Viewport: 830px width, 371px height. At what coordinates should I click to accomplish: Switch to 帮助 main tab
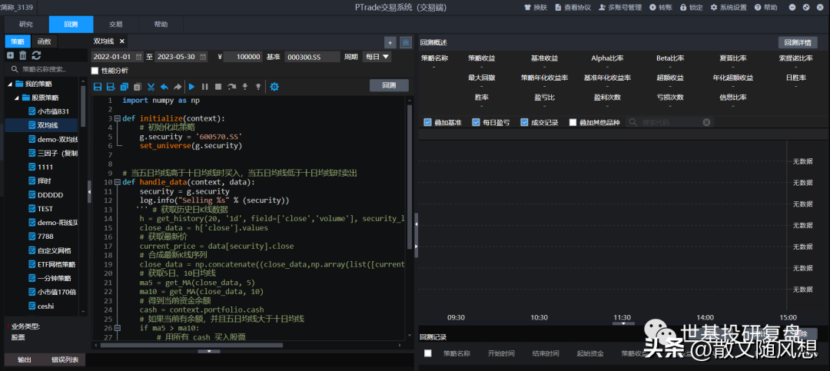tap(161, 25)
